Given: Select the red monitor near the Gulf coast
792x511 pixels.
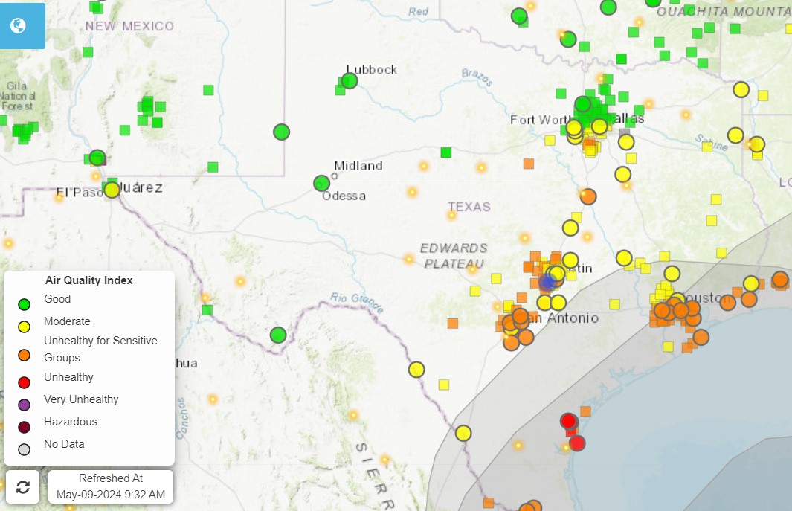Looking at the screenshot, I should click(568, 421).
